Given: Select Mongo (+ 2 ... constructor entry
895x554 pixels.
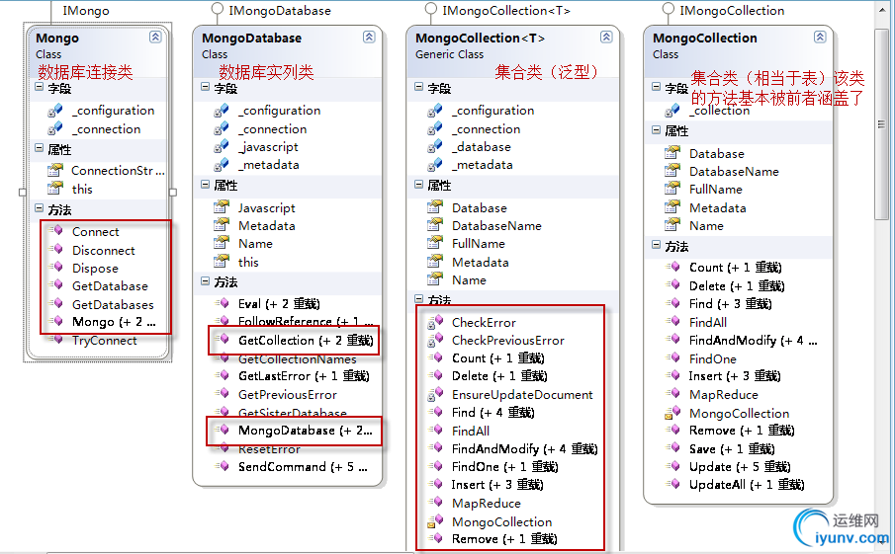Looking at the screenshot, I should [x=114, y=322].
